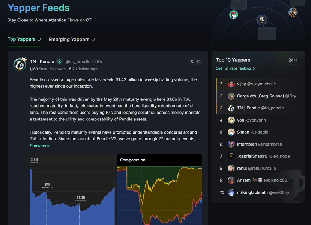Click info icon beside Top Yappers

[x=39, y=39]
